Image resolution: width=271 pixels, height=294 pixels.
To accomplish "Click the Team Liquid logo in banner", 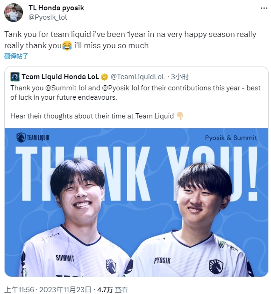I will pos(33,138).
